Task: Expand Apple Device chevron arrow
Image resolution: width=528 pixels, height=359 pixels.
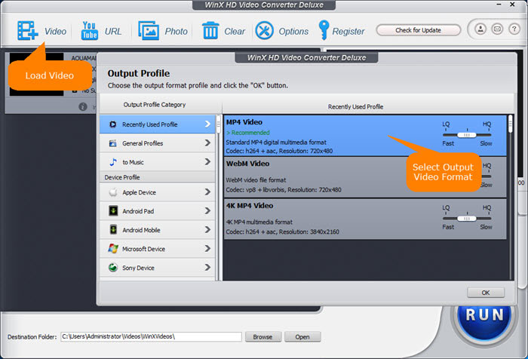Action: [x=207, y=192]
